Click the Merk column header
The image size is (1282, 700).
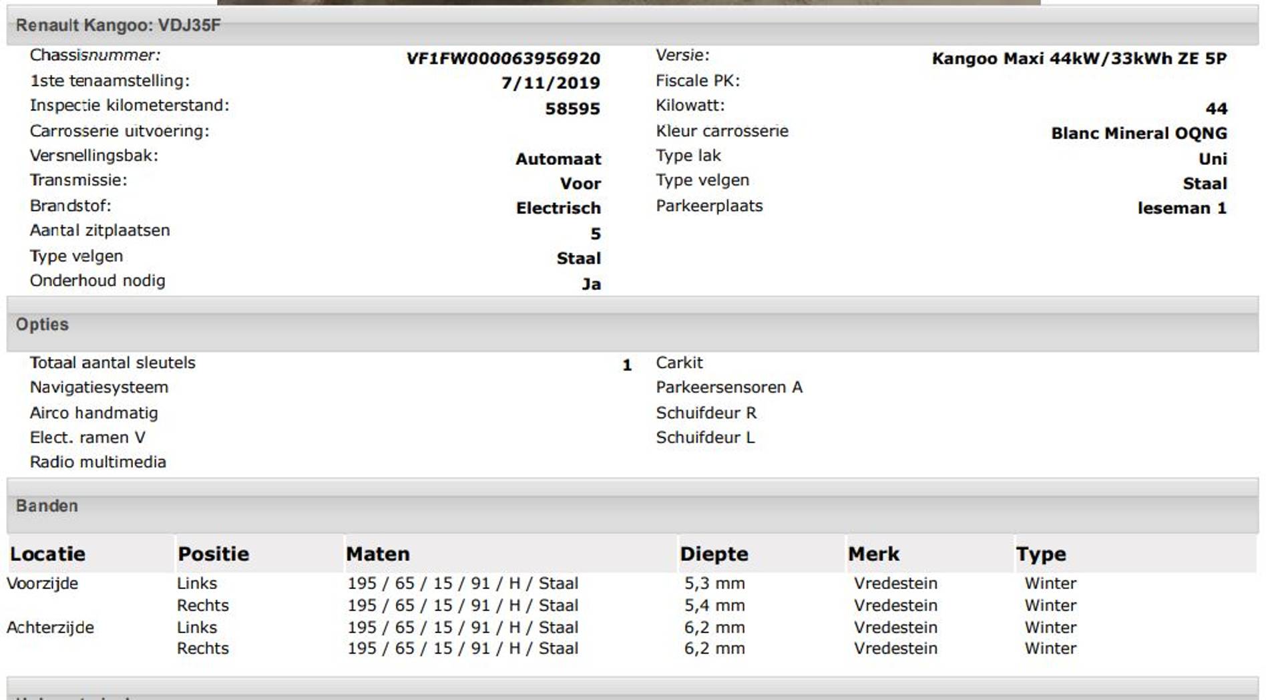(x=873, y=554)
